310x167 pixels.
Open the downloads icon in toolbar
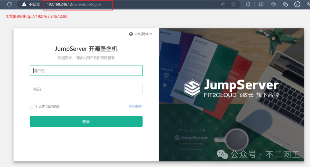click(x=297, y=4)
